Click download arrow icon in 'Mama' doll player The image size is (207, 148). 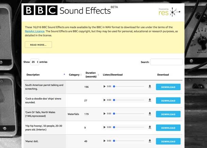click(150, 141)
